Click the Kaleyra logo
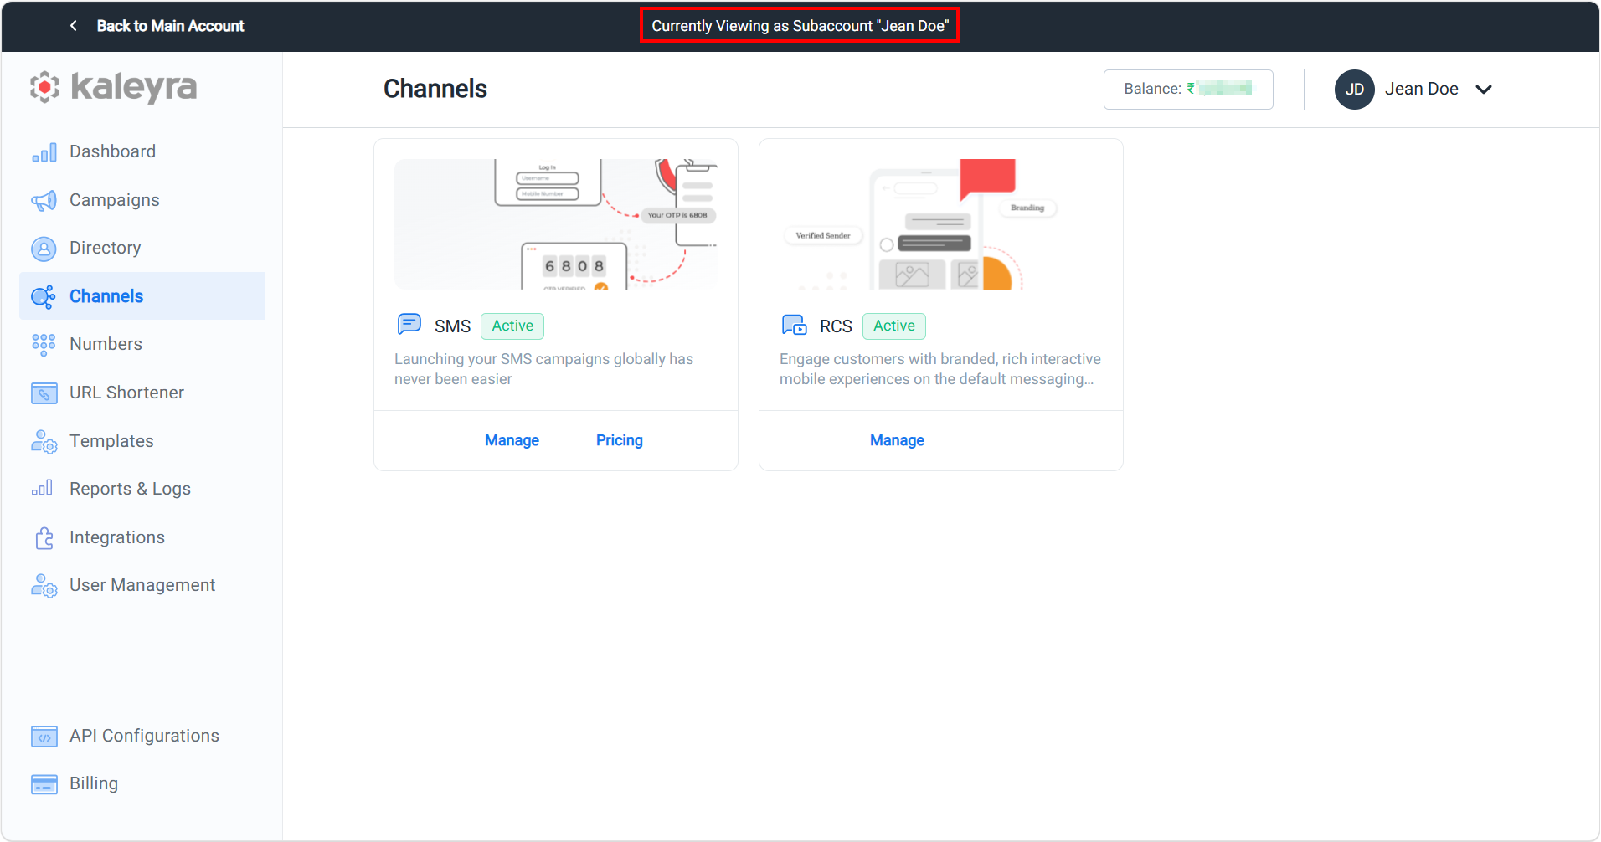The height and width of the screenshot is (842, 1601). tap(114, 87)
